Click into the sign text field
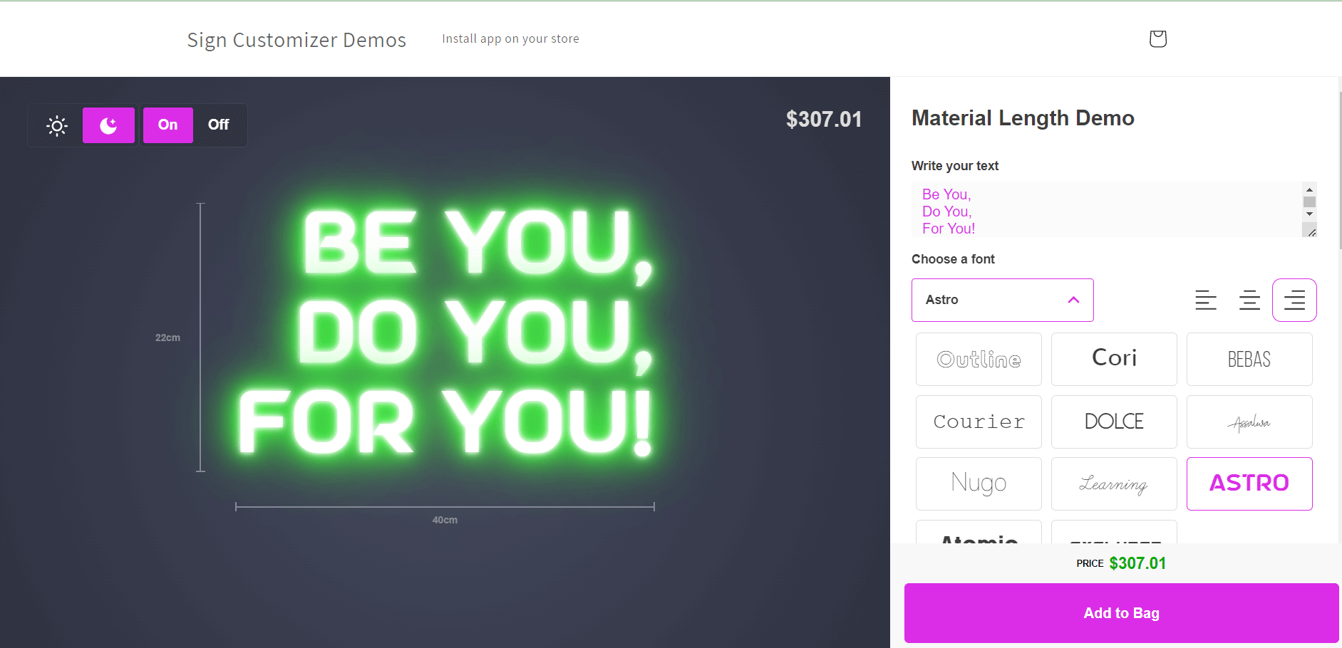1342x648 pixels. click(1106, 210)
